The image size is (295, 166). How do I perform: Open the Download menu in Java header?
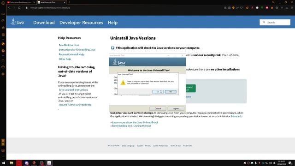tap(44, 23)
